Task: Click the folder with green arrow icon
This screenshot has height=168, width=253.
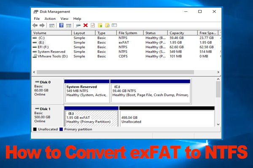Action: [100, 25]
